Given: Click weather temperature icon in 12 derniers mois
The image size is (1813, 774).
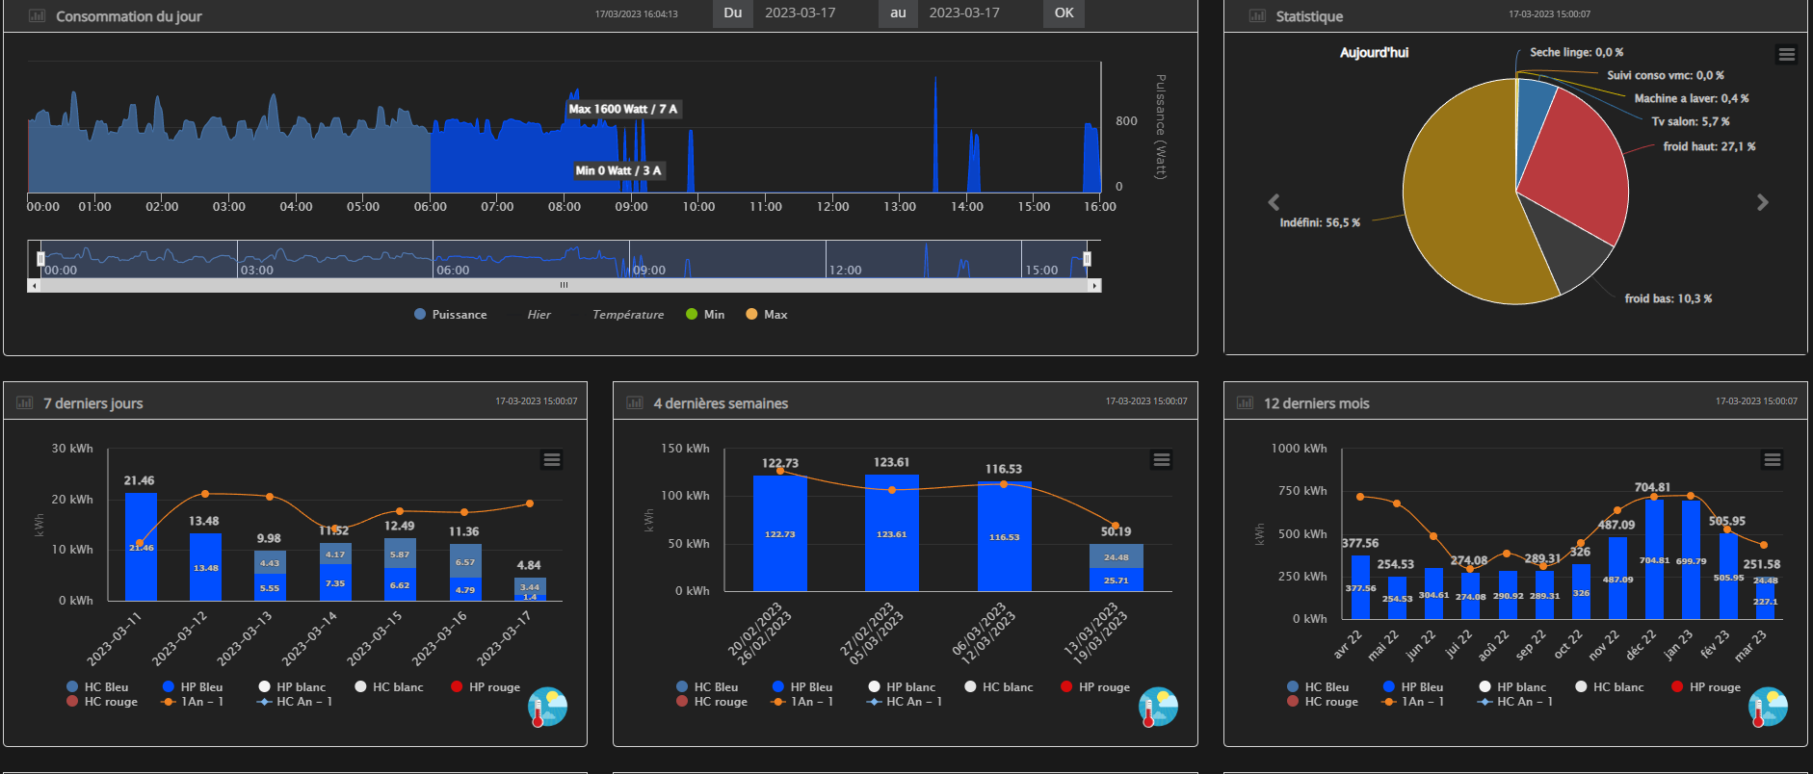Looking at the screenshot, I should pyautogui.click(x=1768, y=708).
